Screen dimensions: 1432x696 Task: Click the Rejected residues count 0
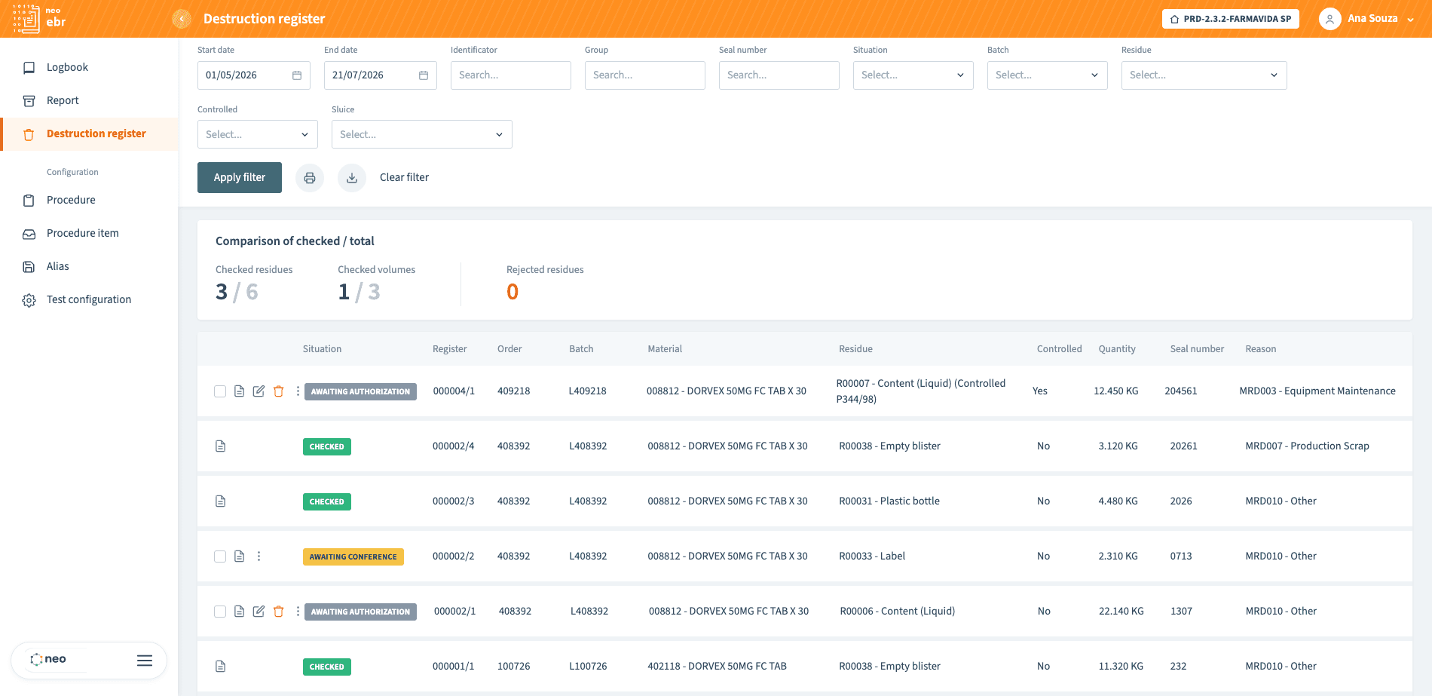[513, 292]
